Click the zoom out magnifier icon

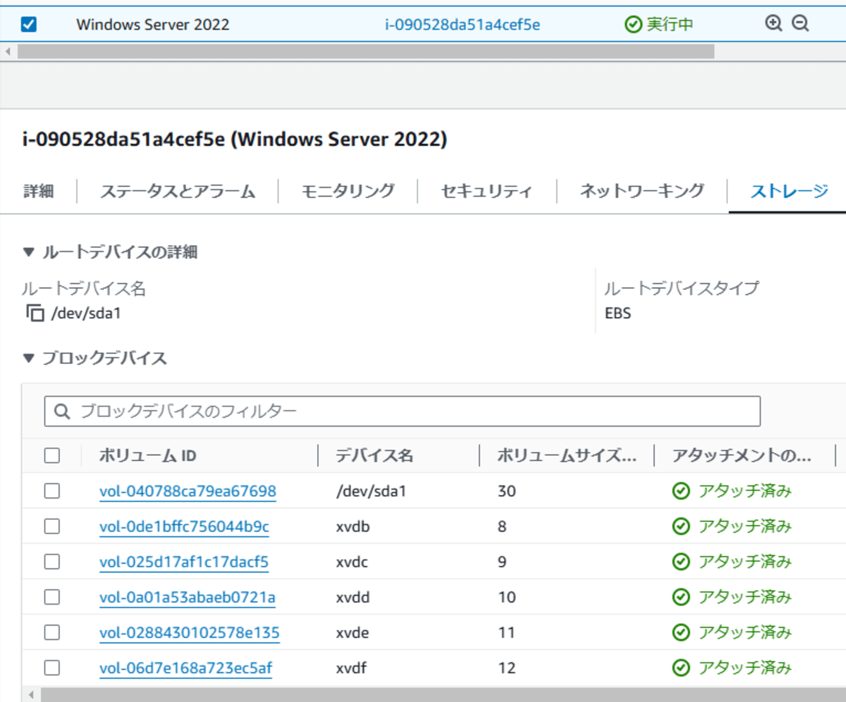[x=800, y=23]
